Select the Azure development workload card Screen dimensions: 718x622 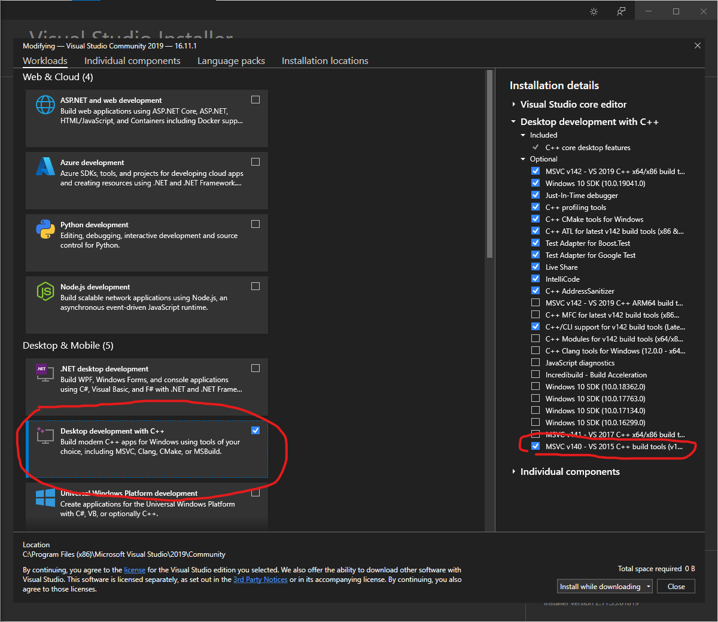click(x=147, y=181)
